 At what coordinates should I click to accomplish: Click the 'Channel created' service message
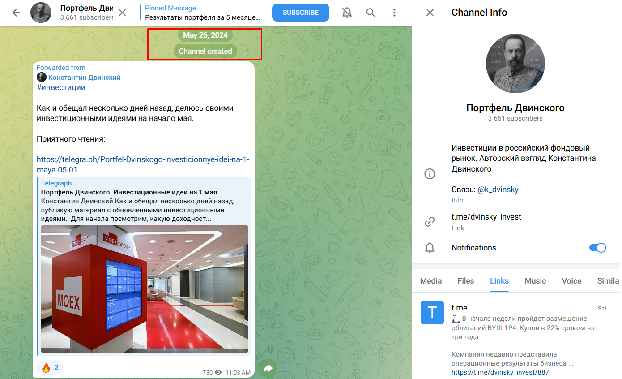click(x=205, y=51)
